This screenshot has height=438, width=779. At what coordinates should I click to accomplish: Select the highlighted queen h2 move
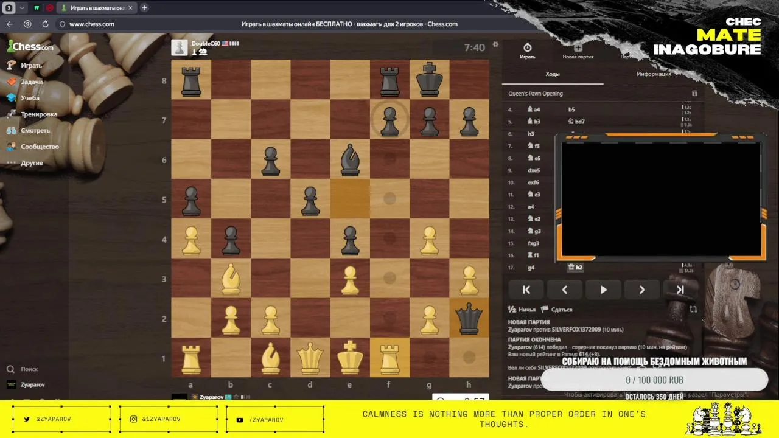click(x=575, y=267)
